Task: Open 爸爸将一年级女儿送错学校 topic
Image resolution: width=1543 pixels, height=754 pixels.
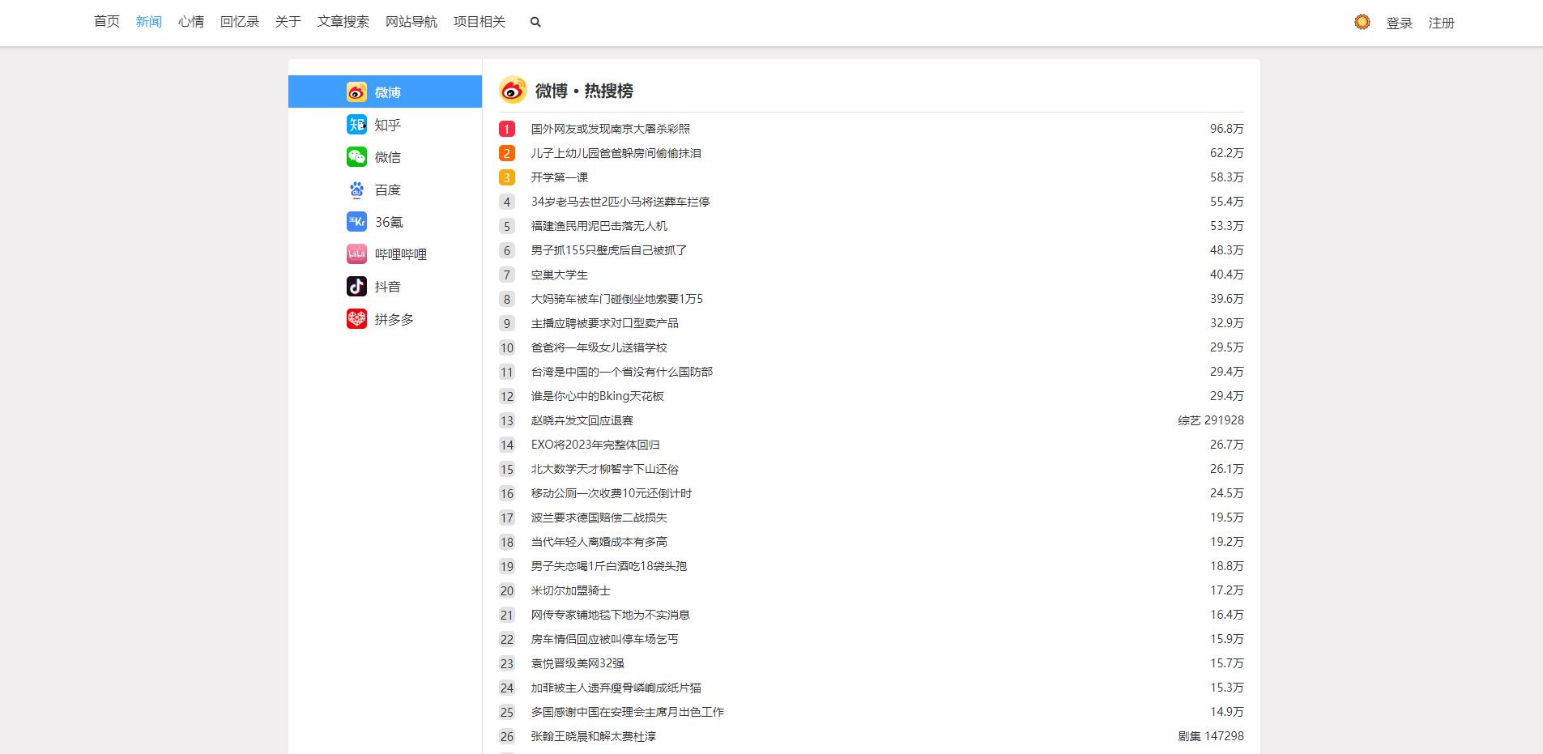Action: click(599, 347)
